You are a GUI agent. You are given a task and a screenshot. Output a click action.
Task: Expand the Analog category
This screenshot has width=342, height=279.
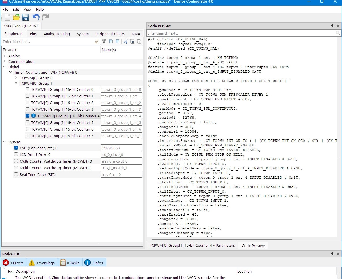click(5, 56)
